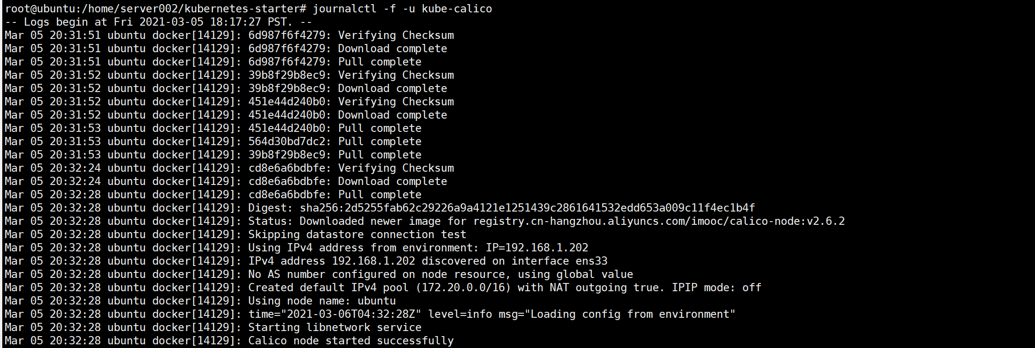Click "Skipping datastore connection test" message
This screenshot has width=1035, height=348.
(357, 234)
